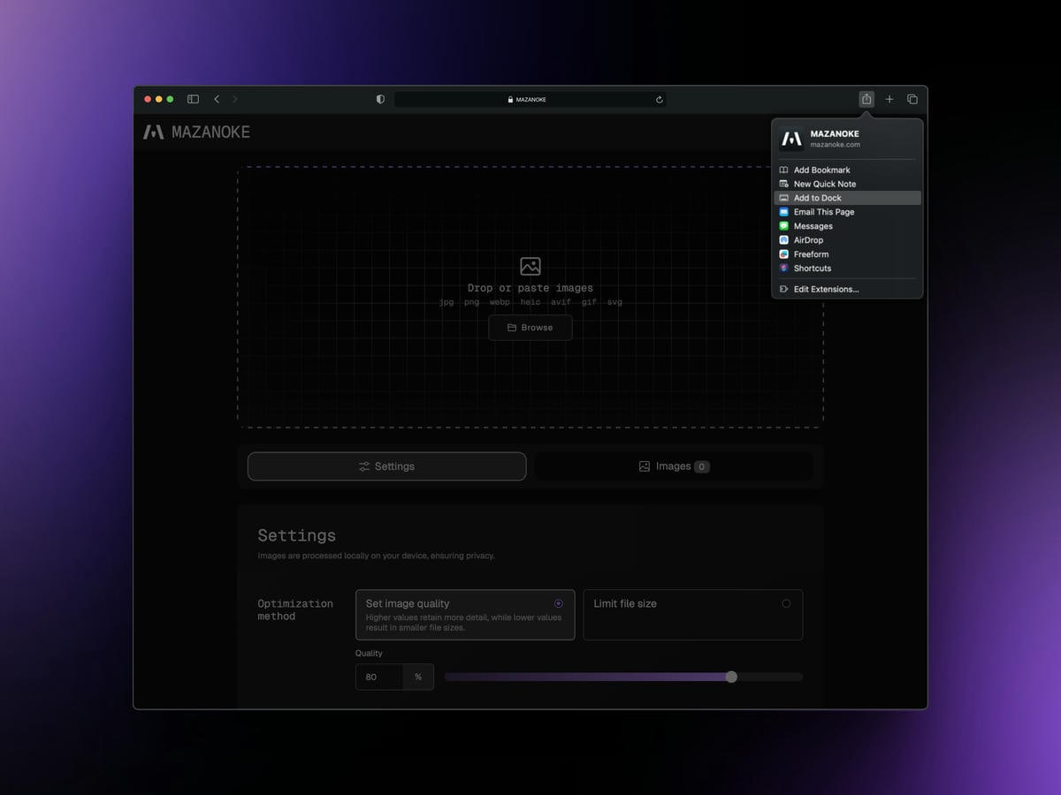
Task: Click the privacy shield icon in address bar
Action: (380, 99)
